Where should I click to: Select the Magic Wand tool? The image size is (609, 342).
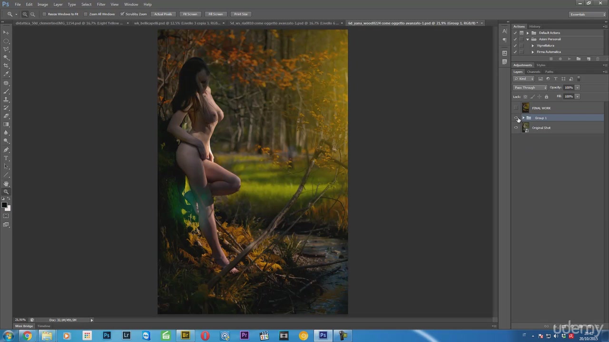point(6,57)
